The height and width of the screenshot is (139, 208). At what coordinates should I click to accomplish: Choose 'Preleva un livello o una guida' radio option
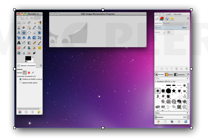click(21, 79)
